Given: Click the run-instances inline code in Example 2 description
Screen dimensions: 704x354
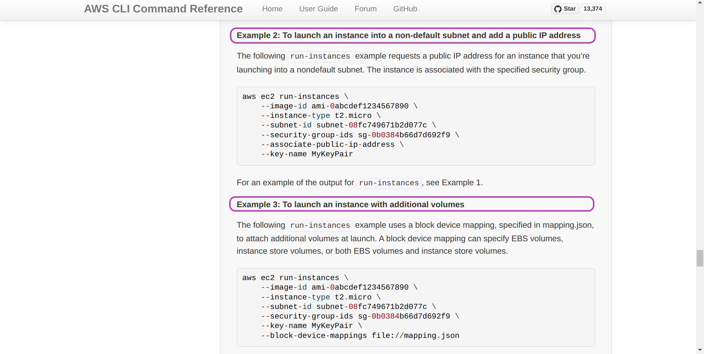Looking at the screenshot, I should tap(320, 56).
